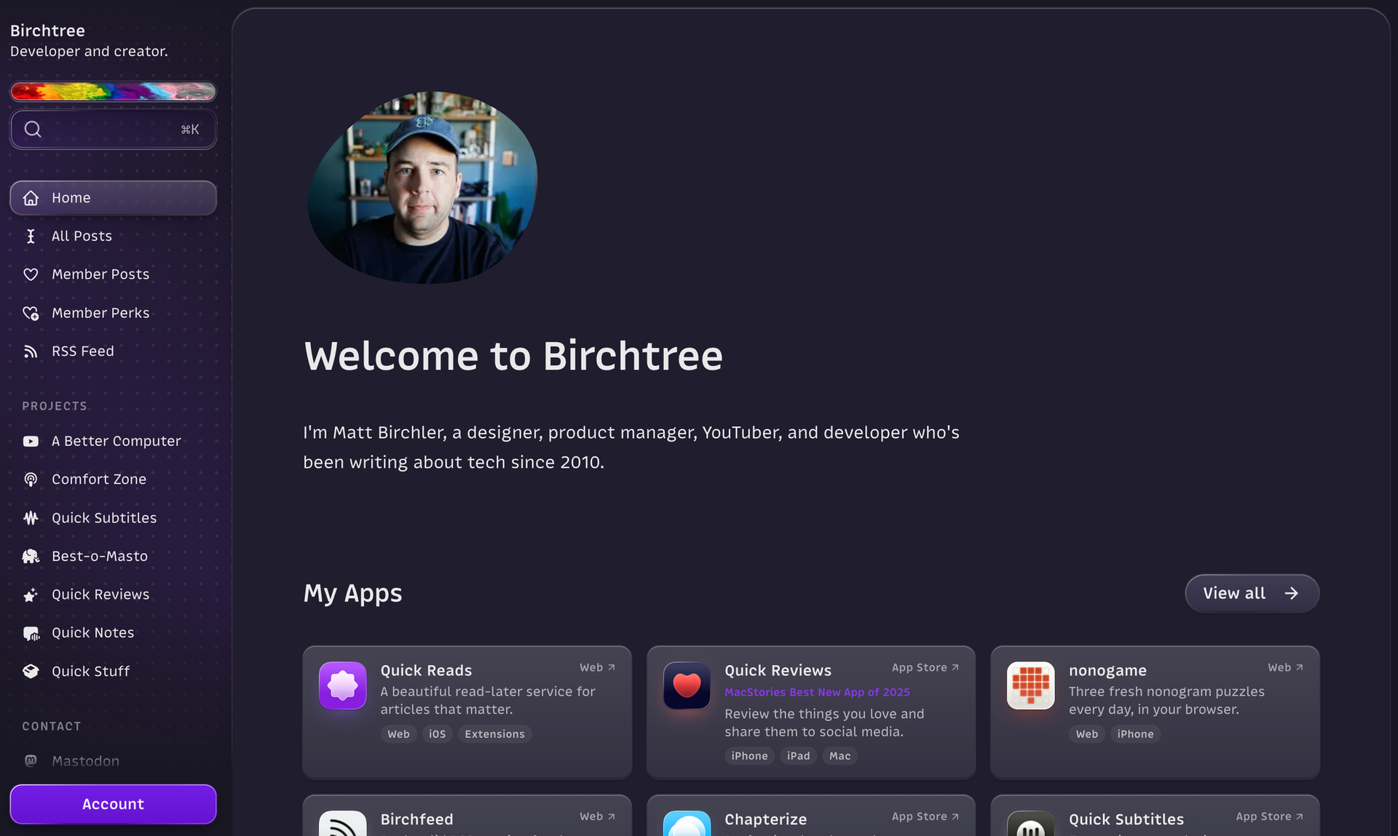Screen dimensions: 1398x836
Task: Click the Best-o-Masto elephant icon
Action: click(31, 556)
